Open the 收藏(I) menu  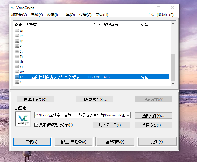[x=53, y=15]
